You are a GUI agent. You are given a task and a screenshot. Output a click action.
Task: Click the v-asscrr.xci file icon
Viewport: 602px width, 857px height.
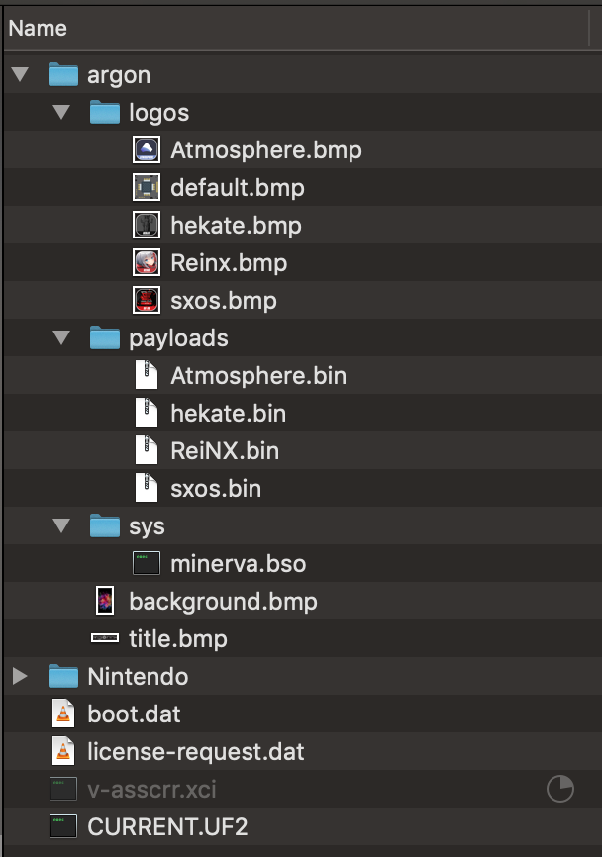(x=63, y=789)
